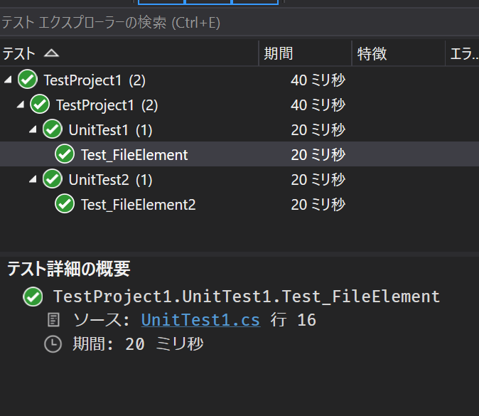The height and width of the screenshot is (416, 479).
Task: Collapse the UnitTest2 class node
Action: [x=33, y=179]
